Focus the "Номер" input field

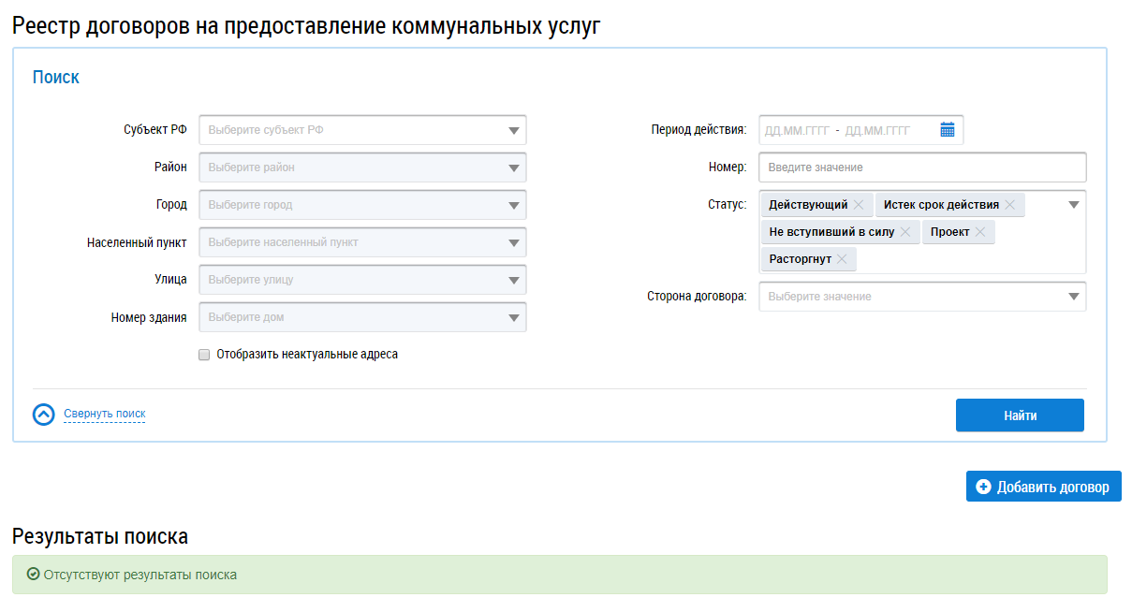(922, 168)
